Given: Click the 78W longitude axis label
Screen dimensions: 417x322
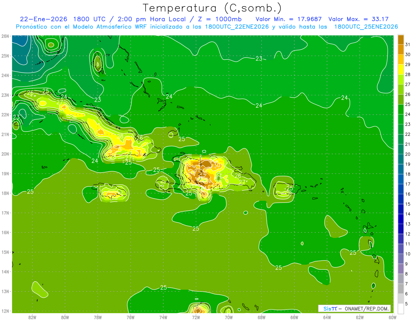Looking at the screenshot, I should [x=98, y=317].
